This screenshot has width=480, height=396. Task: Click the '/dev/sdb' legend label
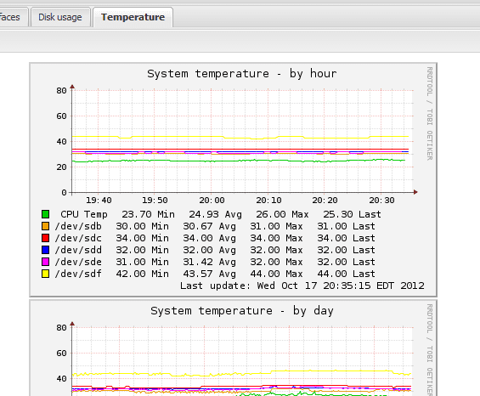(x=78, y=226)
